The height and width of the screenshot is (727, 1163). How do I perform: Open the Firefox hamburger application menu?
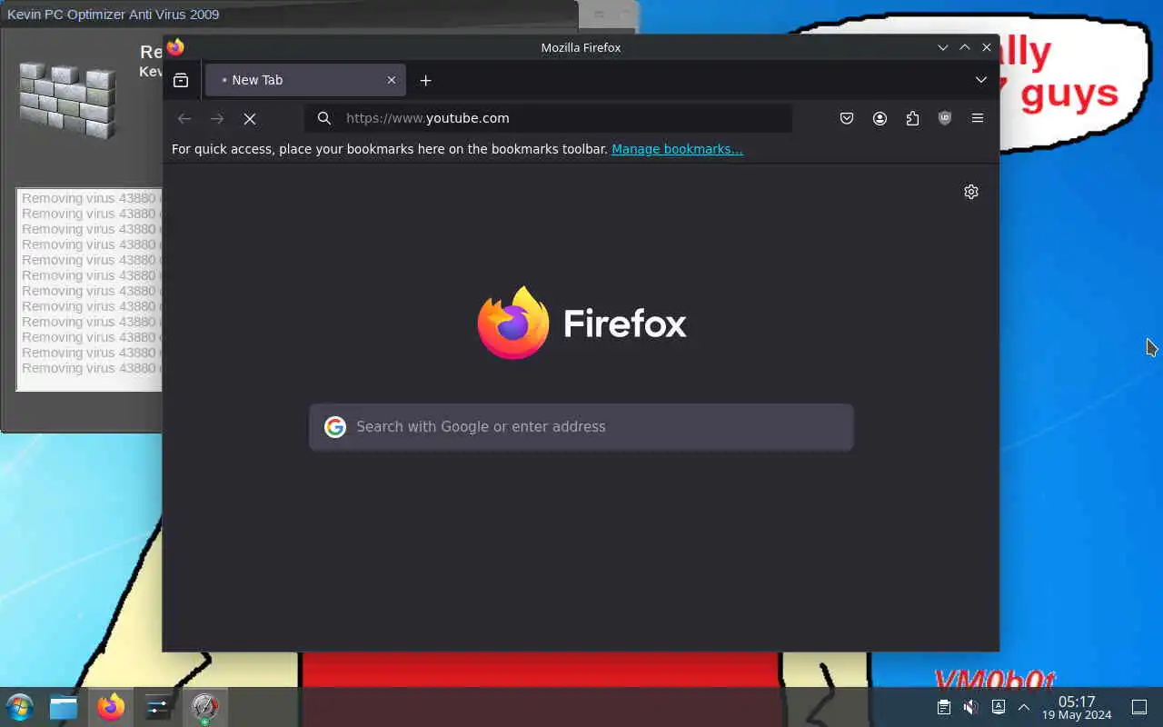click(978, 118)
